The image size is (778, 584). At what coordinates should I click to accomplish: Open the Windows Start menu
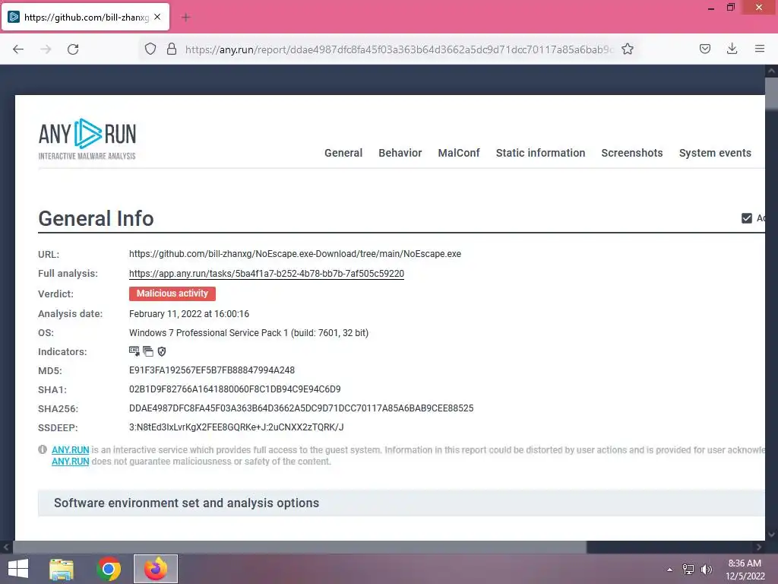(x=18, y=569)
